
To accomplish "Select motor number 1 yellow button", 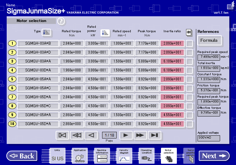I will coord(12,43).
